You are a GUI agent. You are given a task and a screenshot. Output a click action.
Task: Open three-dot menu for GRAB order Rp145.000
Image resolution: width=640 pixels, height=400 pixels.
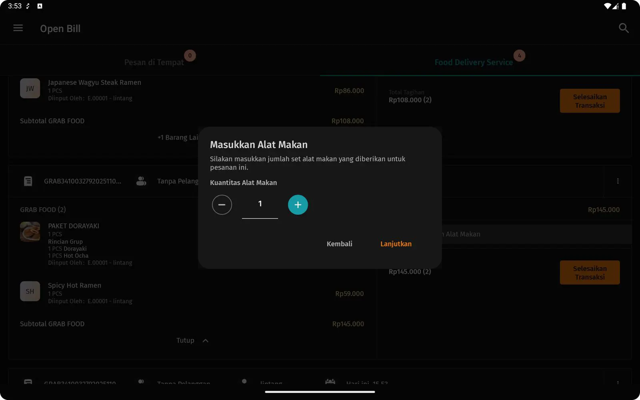click(x=618, y=181)
